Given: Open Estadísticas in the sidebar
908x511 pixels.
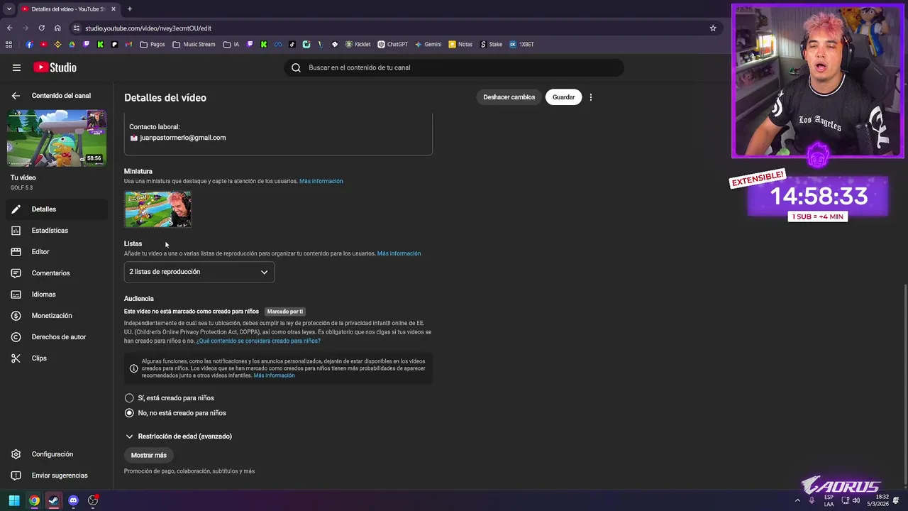Looking at the screenshot, I should 57,231.
